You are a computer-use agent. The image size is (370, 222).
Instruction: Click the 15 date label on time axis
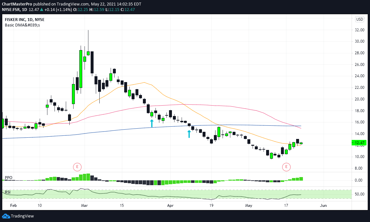(122, 206)
